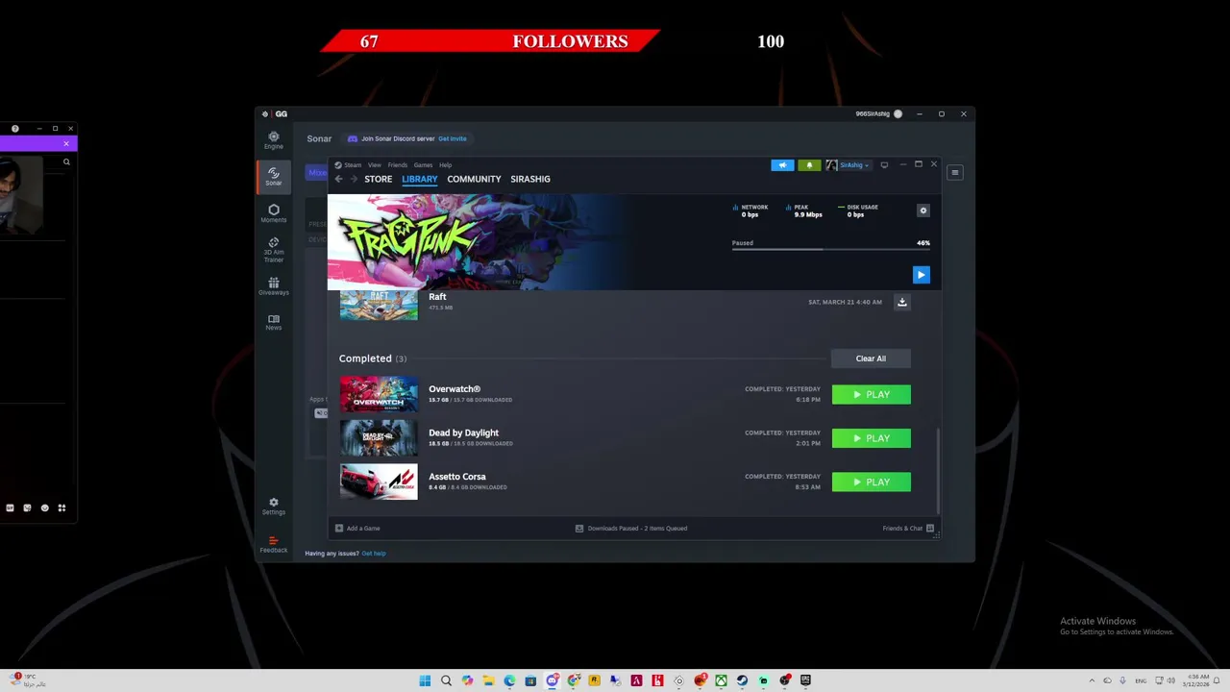Open the Engine section in SteelSeries GG sidebar
1230x692 pixels.
click(274, 140)
